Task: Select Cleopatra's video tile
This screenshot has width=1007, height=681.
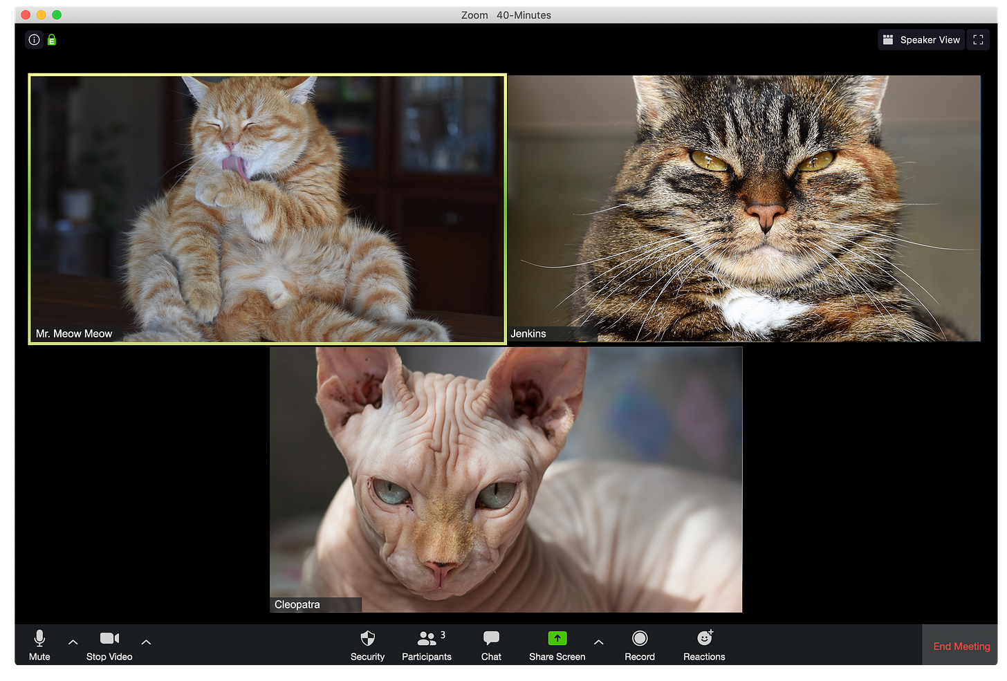Action: point(506,479)
